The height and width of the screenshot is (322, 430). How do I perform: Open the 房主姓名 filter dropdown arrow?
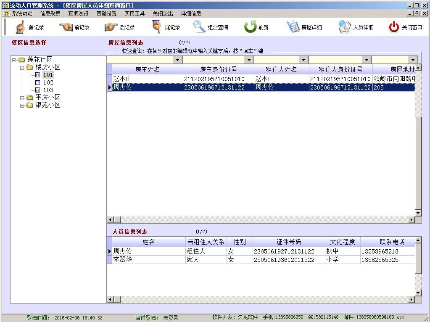coord(178,60)
